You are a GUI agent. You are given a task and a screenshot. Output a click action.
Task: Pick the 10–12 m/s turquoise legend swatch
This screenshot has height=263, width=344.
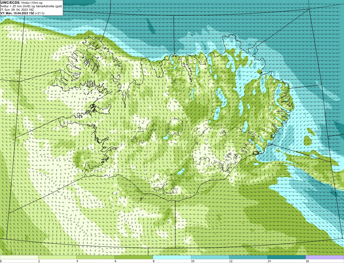tap(210, 257)
